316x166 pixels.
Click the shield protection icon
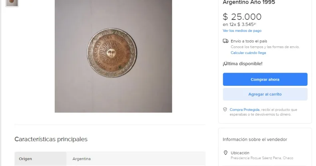225,109
